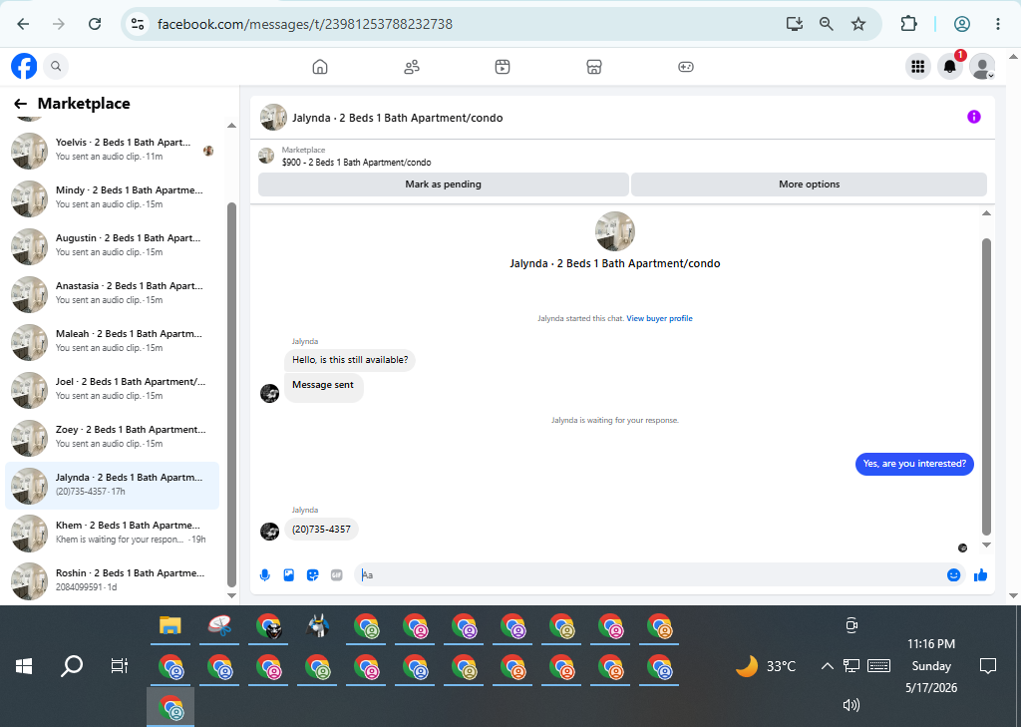
Task: Open File Explorer from taskbar
Action: [x=170, y=626]
